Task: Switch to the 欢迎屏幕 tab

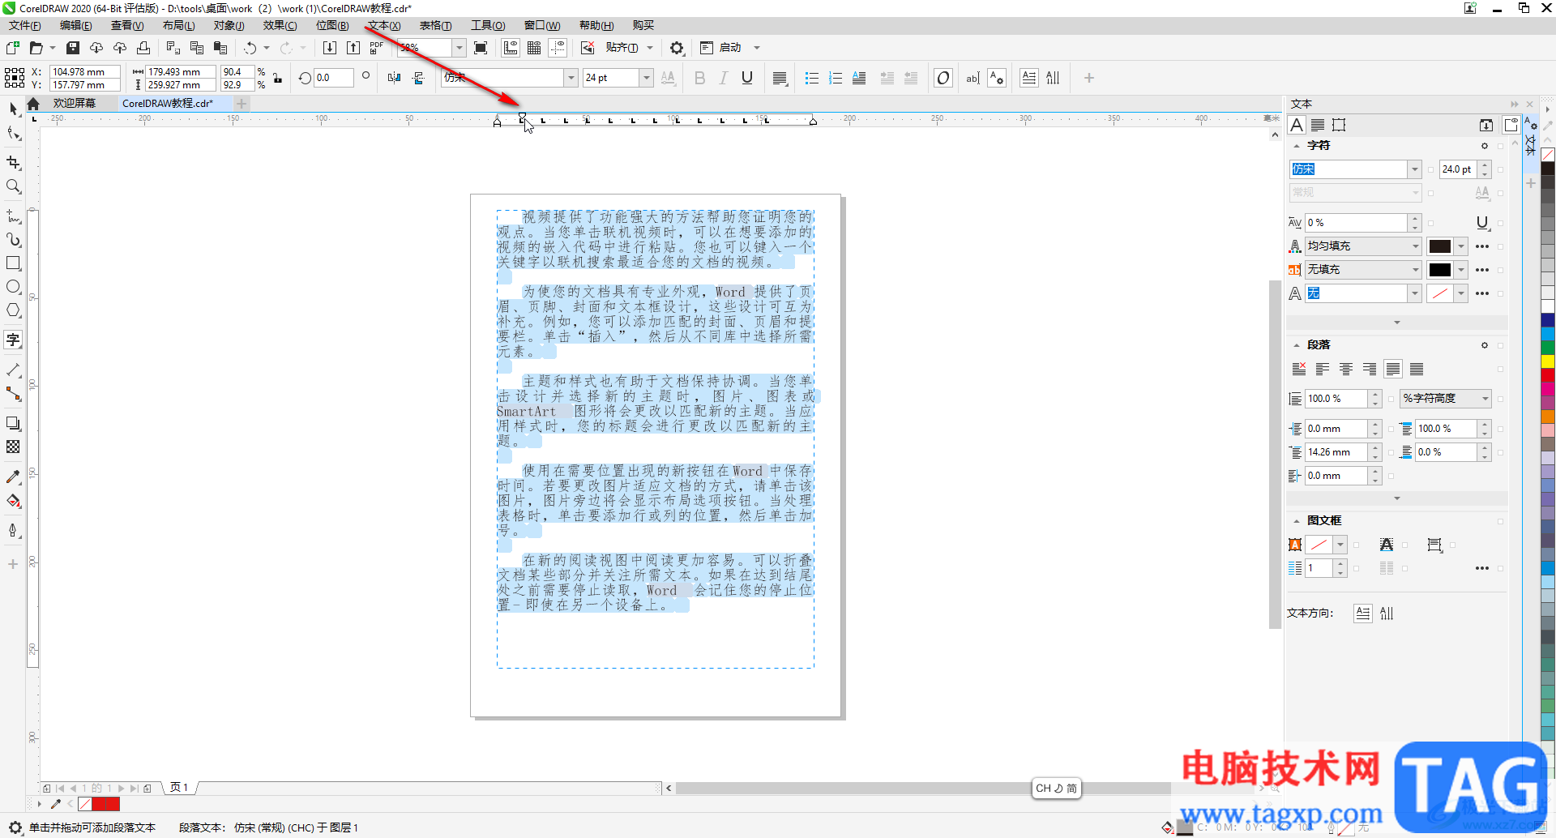Action: (x=74, y=103)
